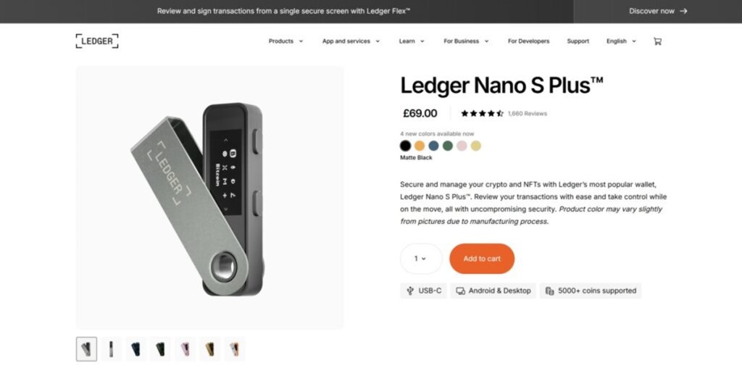This screenshot has width=742, height=392.
Task: Choose the orange color swatch
Action: click(420, 146)
